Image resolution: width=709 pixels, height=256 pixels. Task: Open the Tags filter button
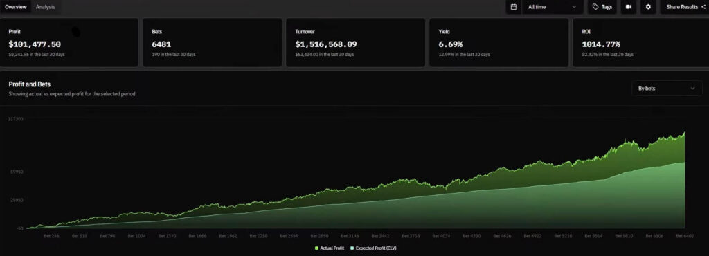602,7
